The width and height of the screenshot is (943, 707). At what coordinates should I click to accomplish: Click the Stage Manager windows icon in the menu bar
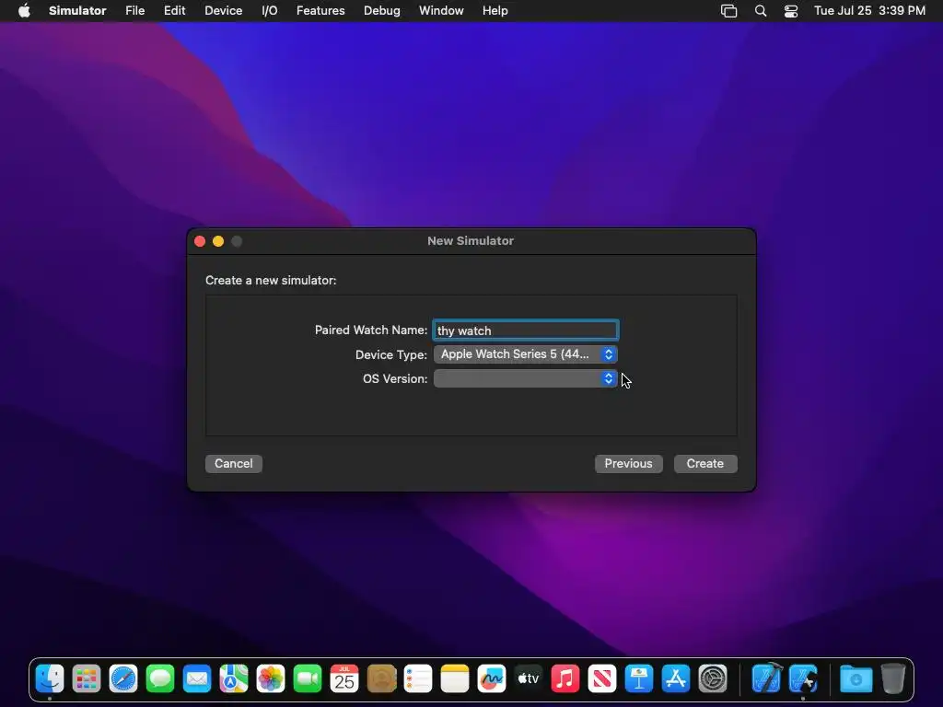point(729,11)
